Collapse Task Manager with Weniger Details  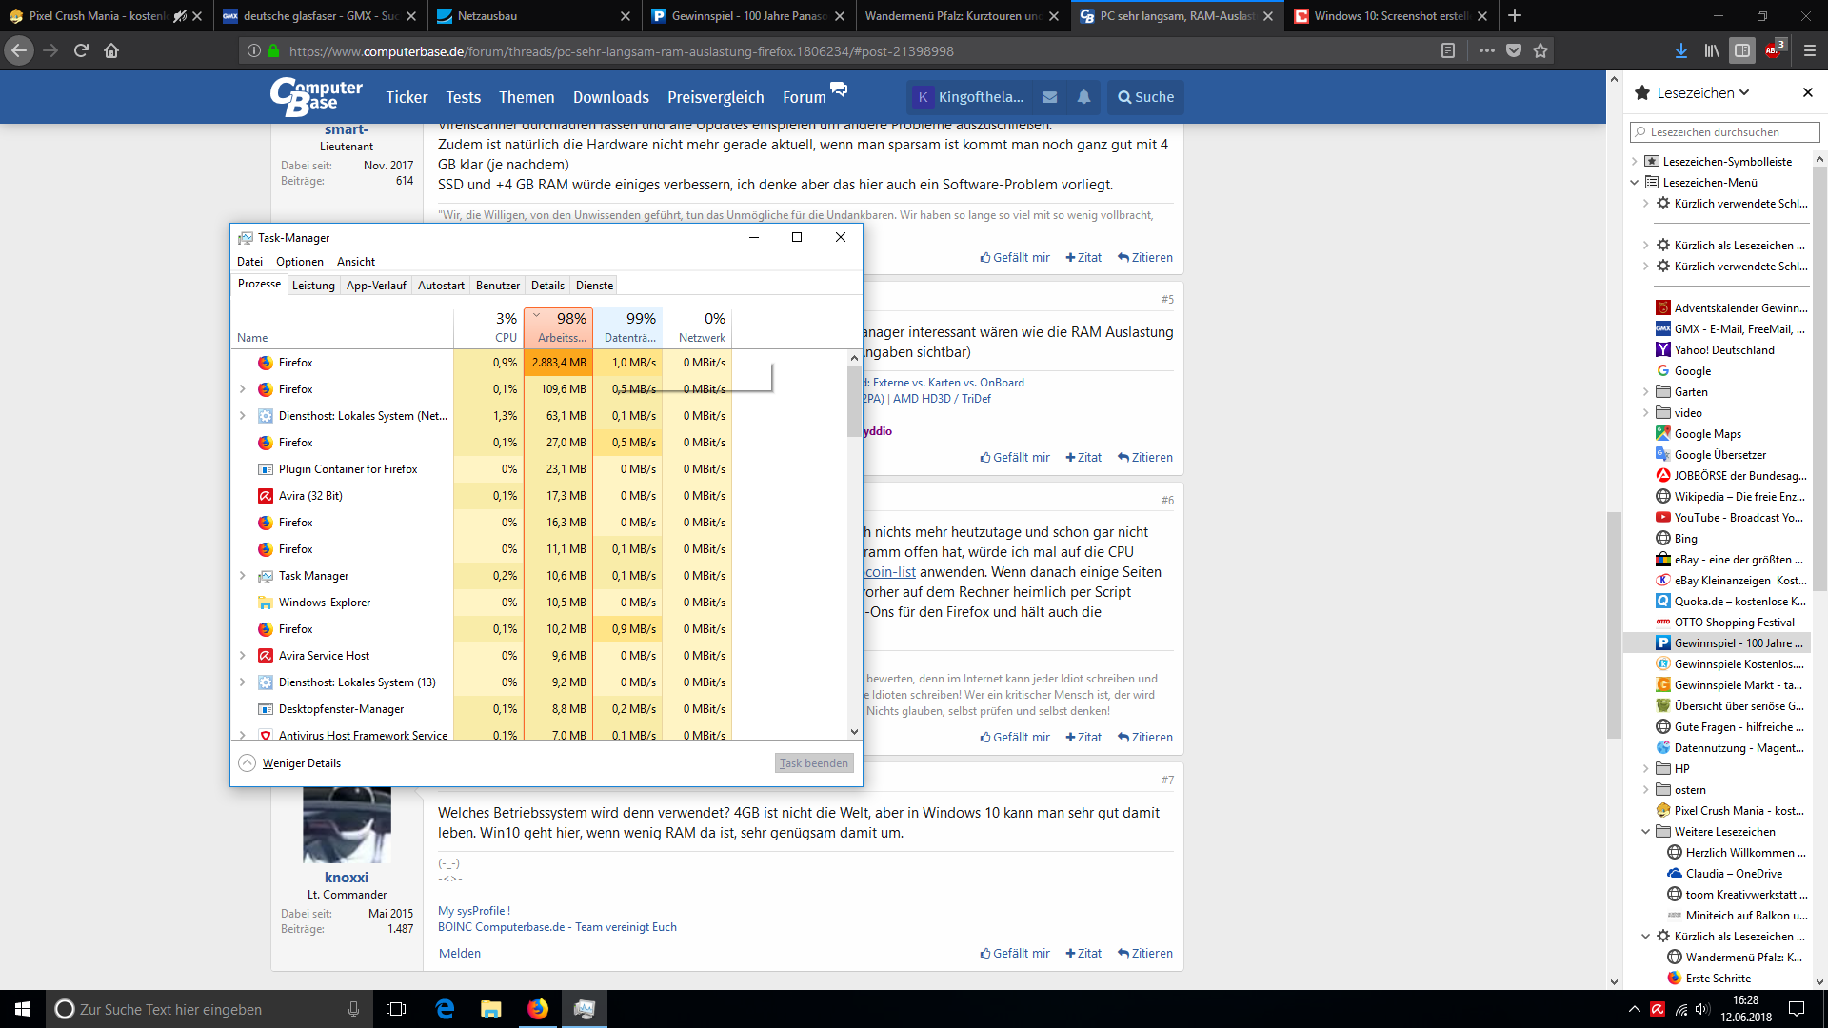tap(301, 763)
